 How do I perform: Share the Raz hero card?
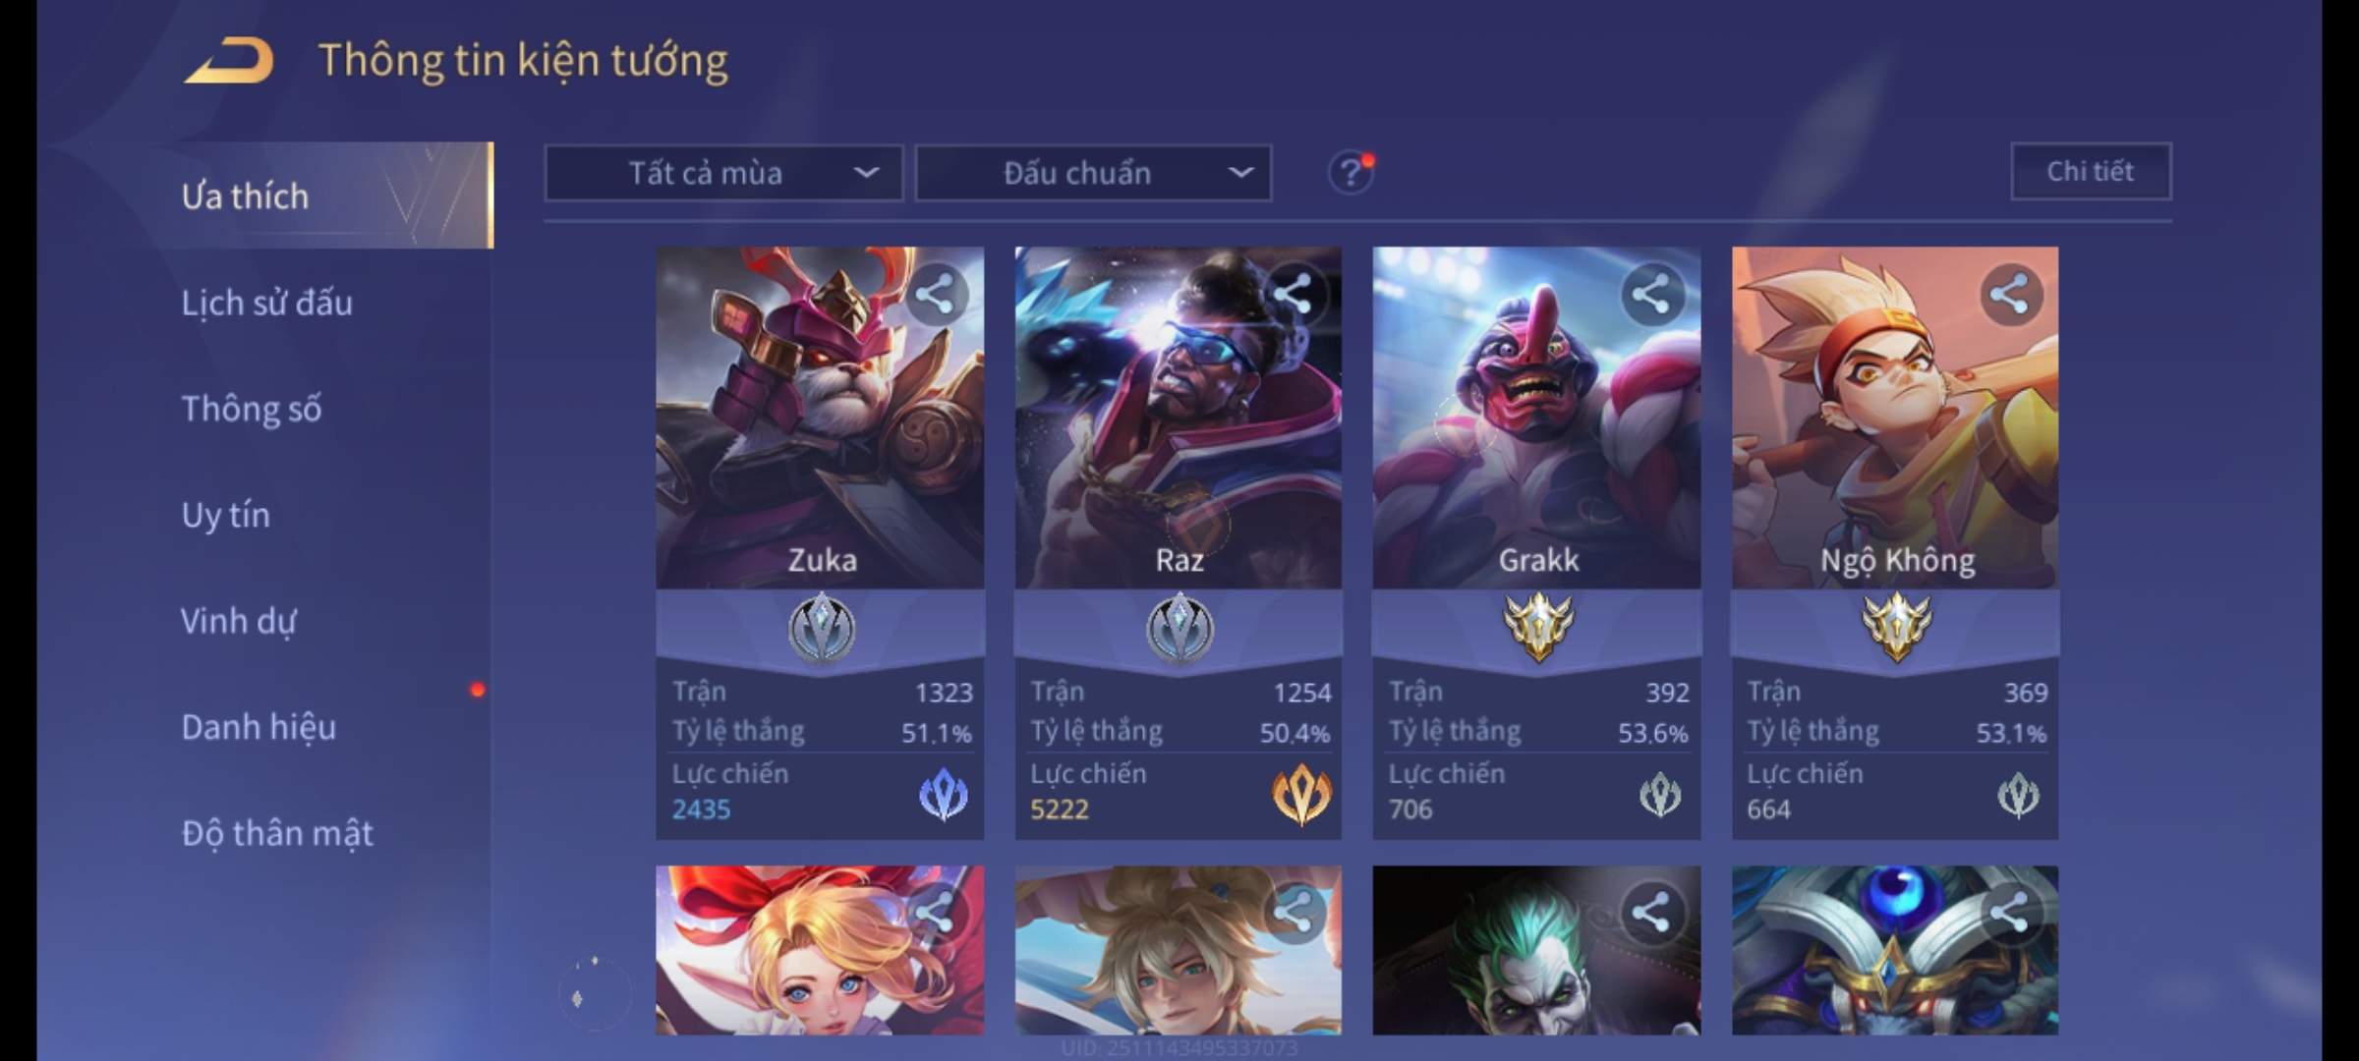(x=1295, y=294)
